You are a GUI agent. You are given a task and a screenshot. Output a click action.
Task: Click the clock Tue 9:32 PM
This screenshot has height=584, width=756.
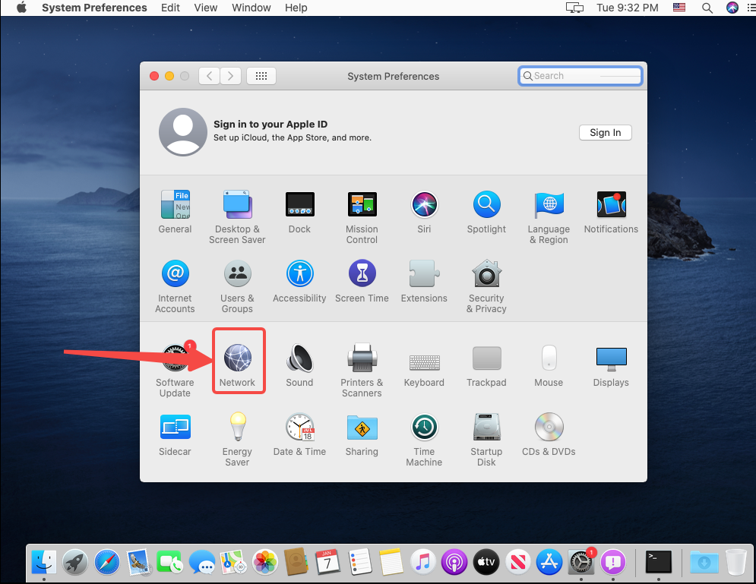pos(628,8)
